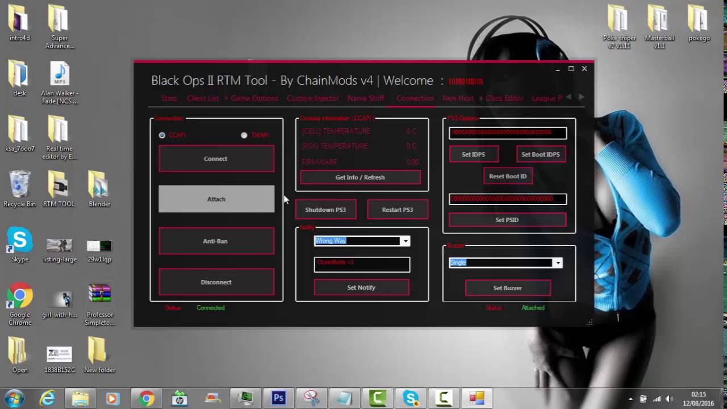Open the Alan Walker - Fade MP3 file
This screenshot has width=727, height=409.
pyautogui.click(x=60, y=84)
